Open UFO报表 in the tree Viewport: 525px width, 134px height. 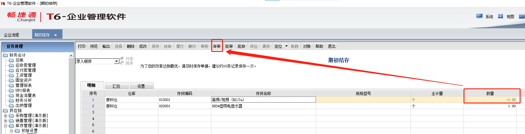(x=23, y=90)
